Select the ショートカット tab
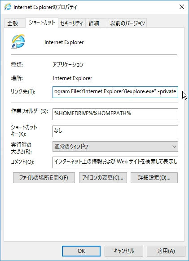189x261 pixels. [42, 22]
